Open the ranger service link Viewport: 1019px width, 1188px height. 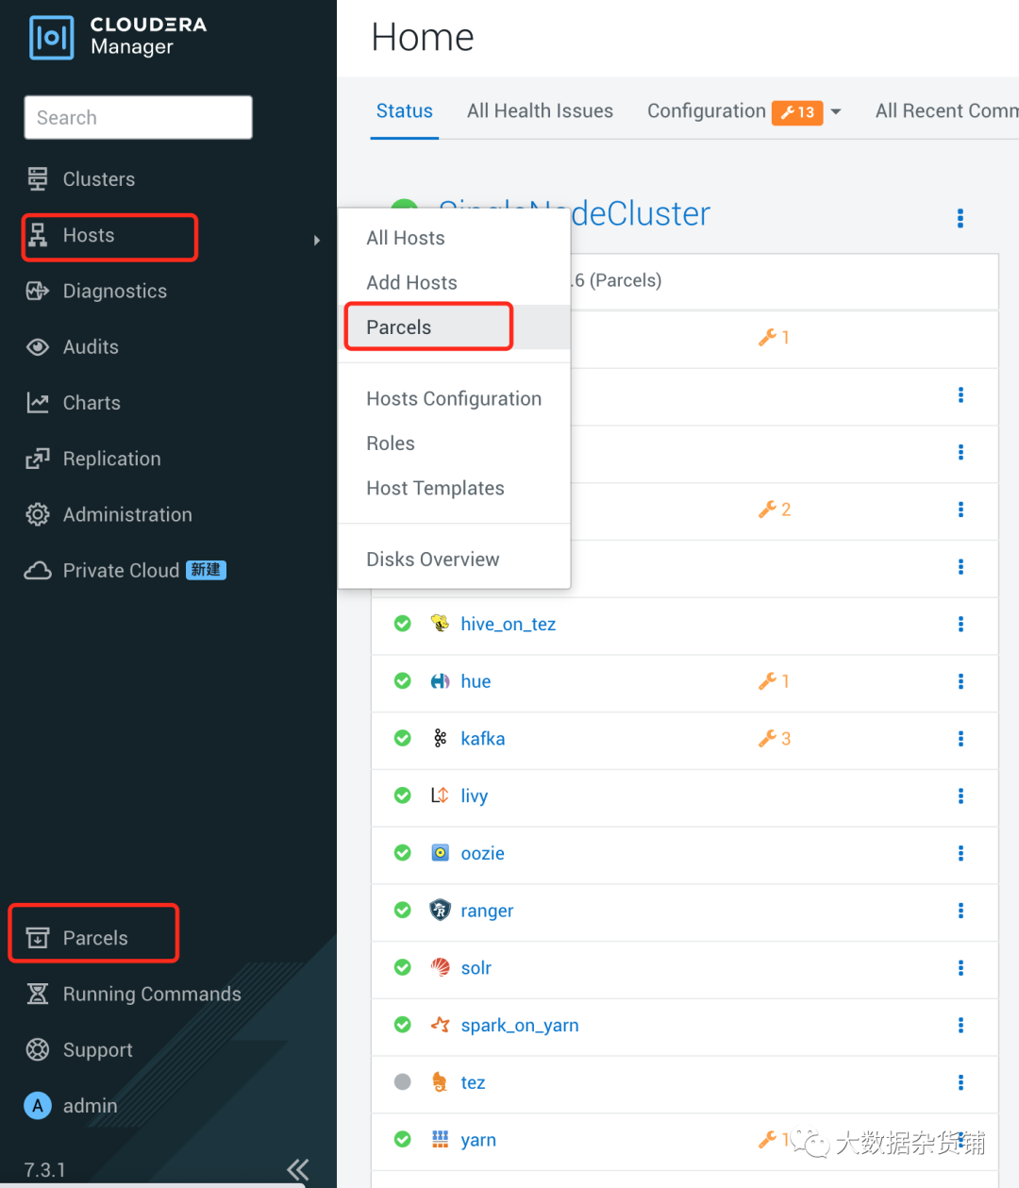(487, 911)
